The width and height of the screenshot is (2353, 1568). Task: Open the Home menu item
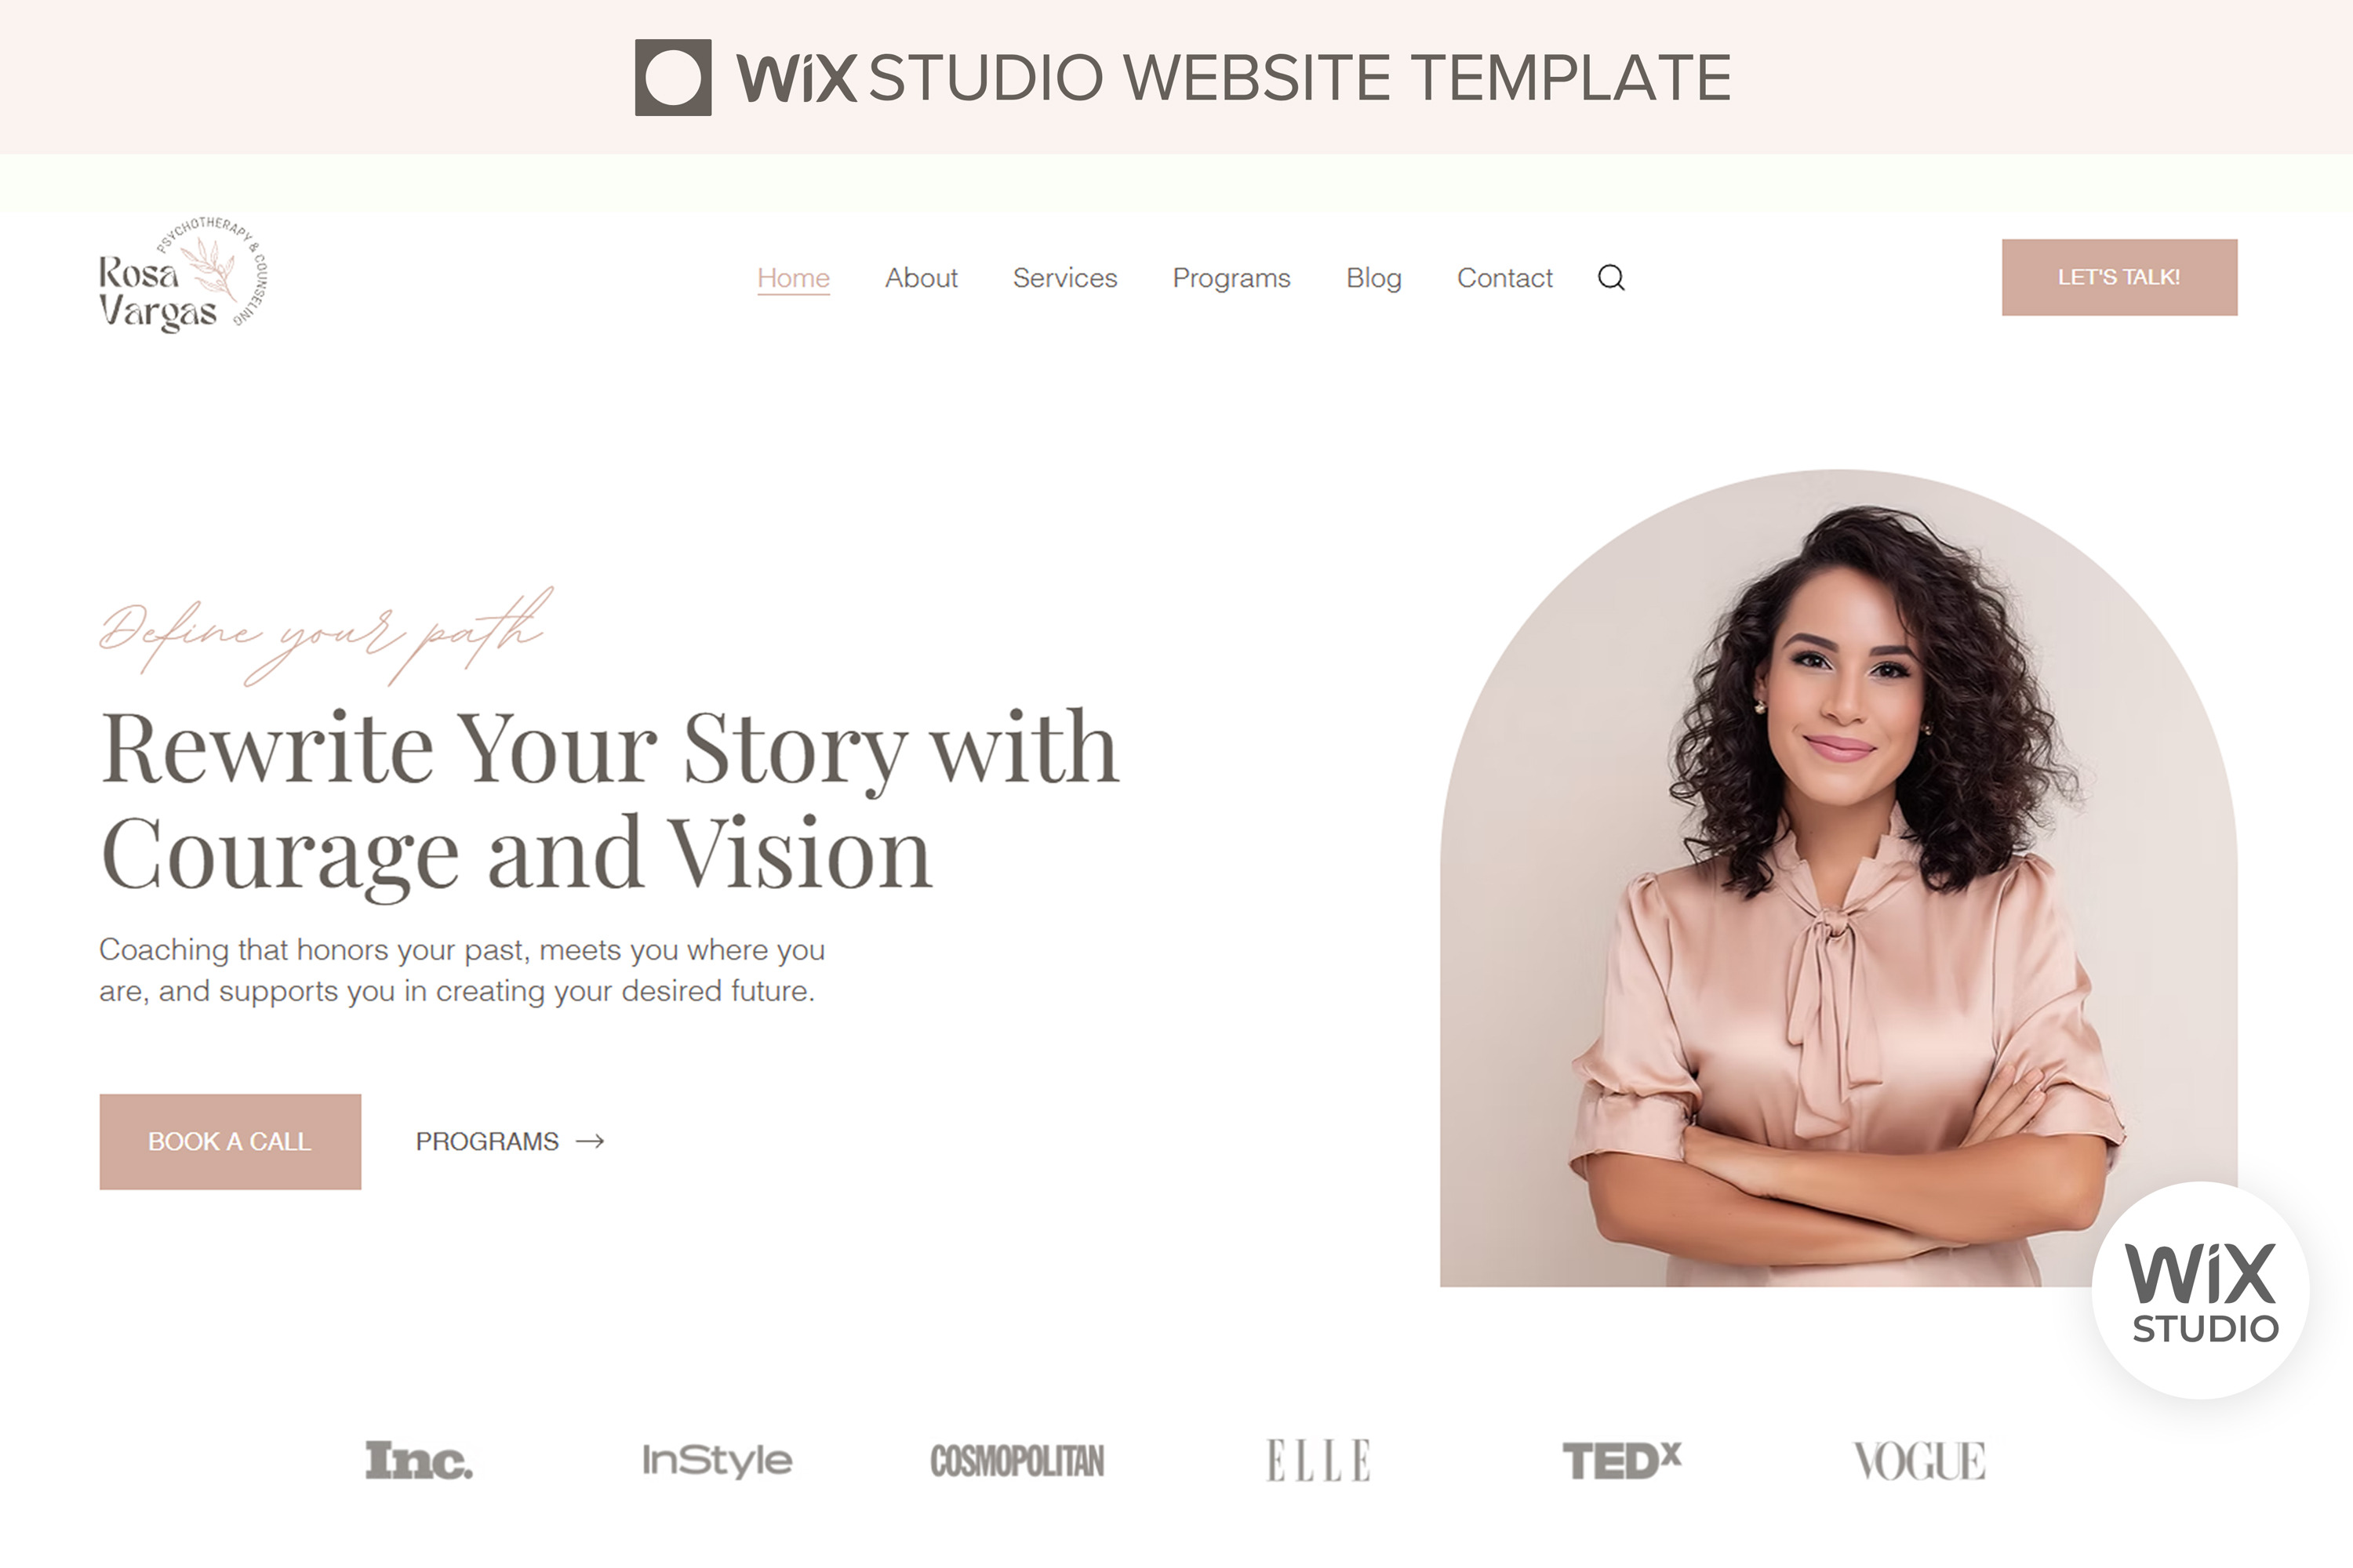(793, 278)
